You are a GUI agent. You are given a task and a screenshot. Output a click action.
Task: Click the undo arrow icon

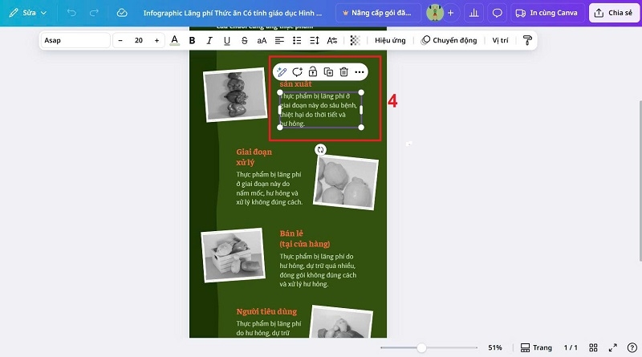tap(71, 13)
